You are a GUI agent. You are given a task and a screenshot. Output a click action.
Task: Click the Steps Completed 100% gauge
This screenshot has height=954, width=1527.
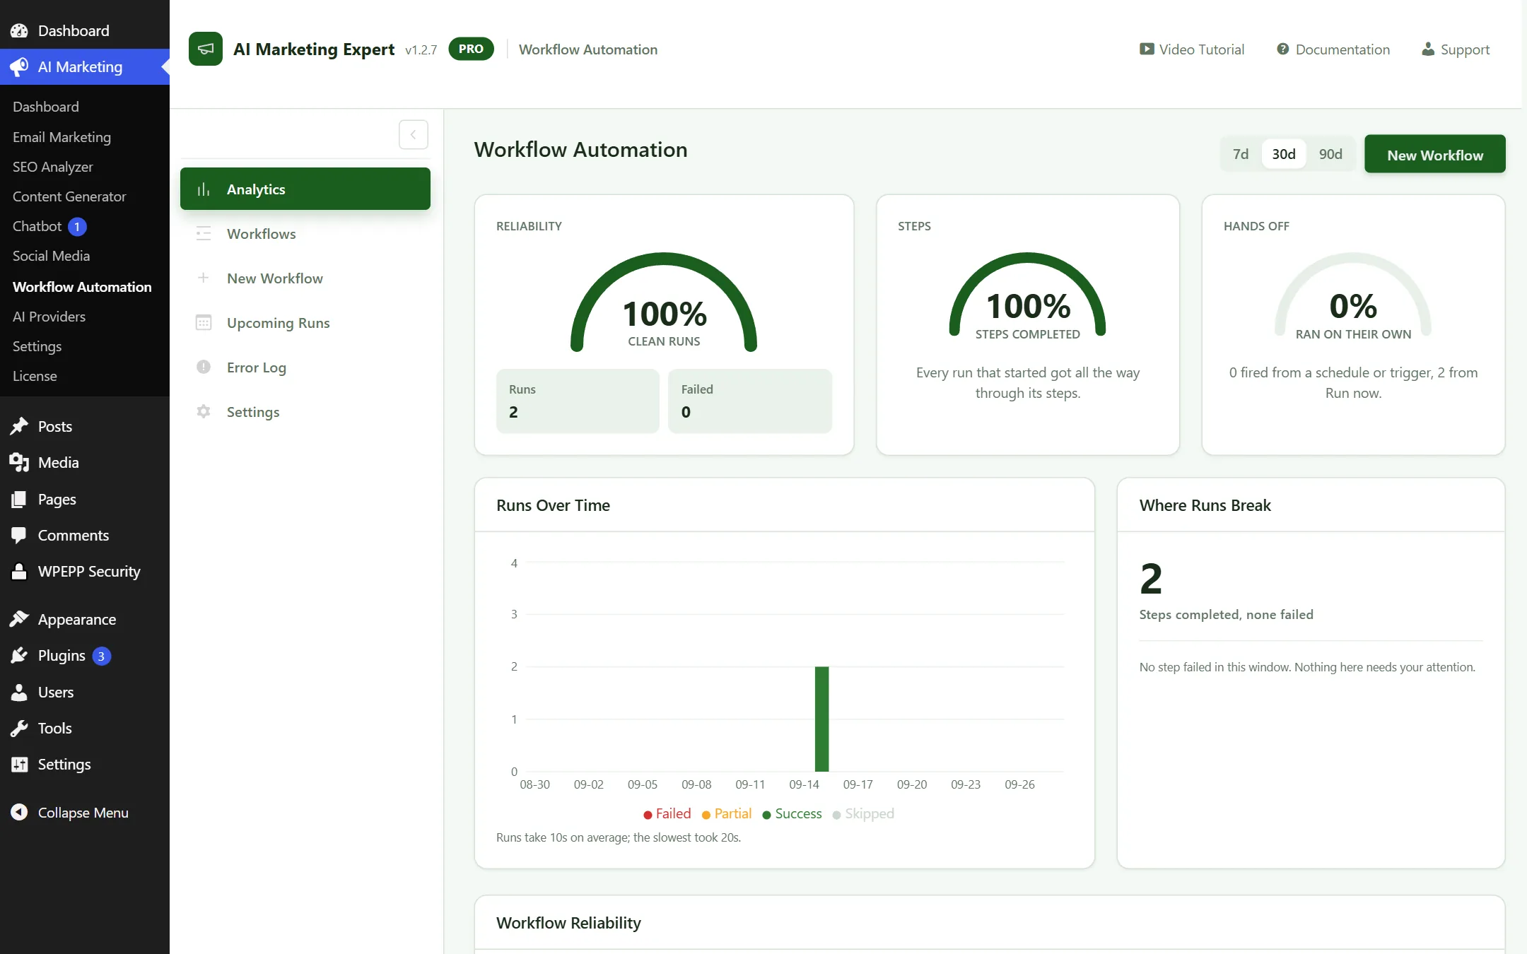point(1027,296)
